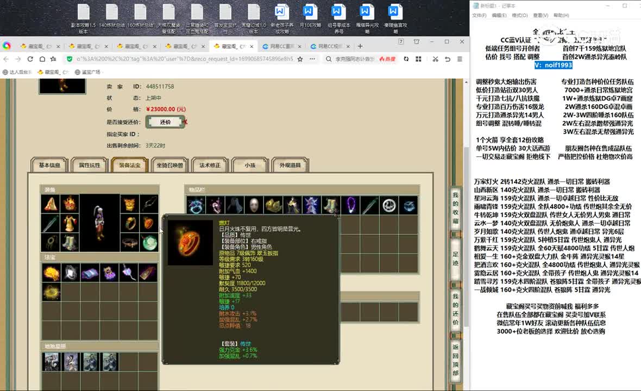Open 我的收藏 side button
This screenshot has height=391, width=641.
click(x=455, y=208)
